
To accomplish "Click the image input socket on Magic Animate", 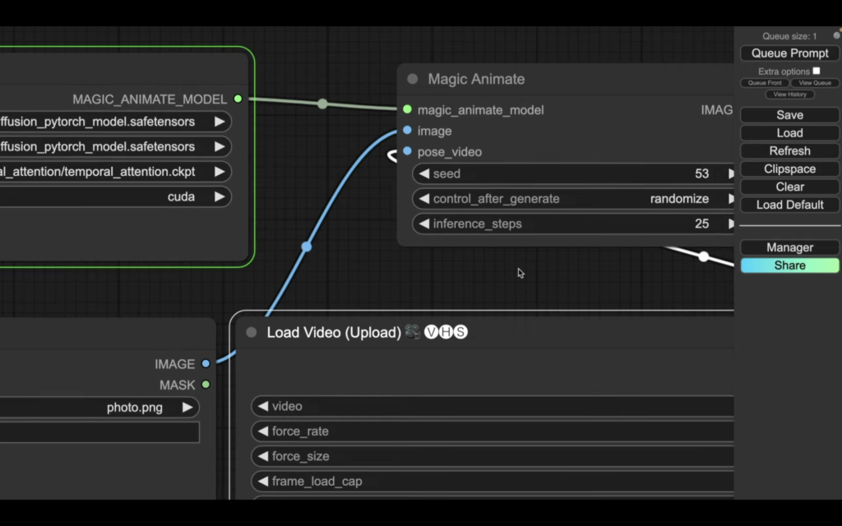I will click(x=407, y=131).
